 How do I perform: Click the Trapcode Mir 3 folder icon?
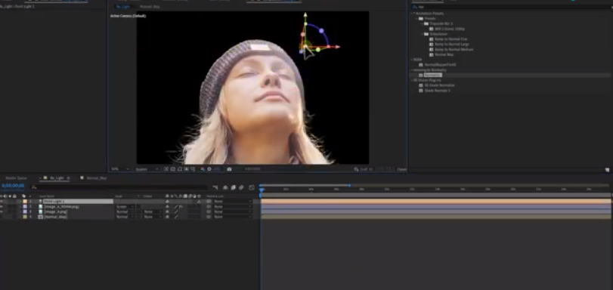[x=426, y=23]
